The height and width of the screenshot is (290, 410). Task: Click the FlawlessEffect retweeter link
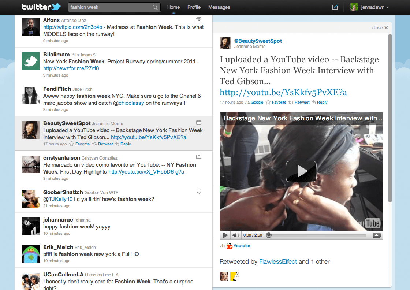point(278,261)
